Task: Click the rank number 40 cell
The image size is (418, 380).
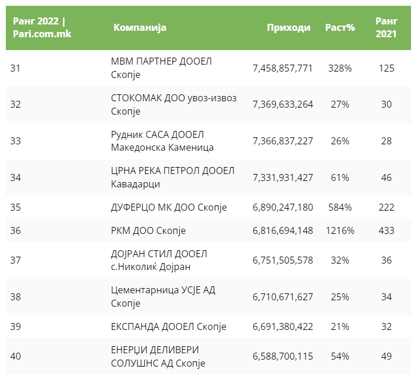Action: coord(16,357)
